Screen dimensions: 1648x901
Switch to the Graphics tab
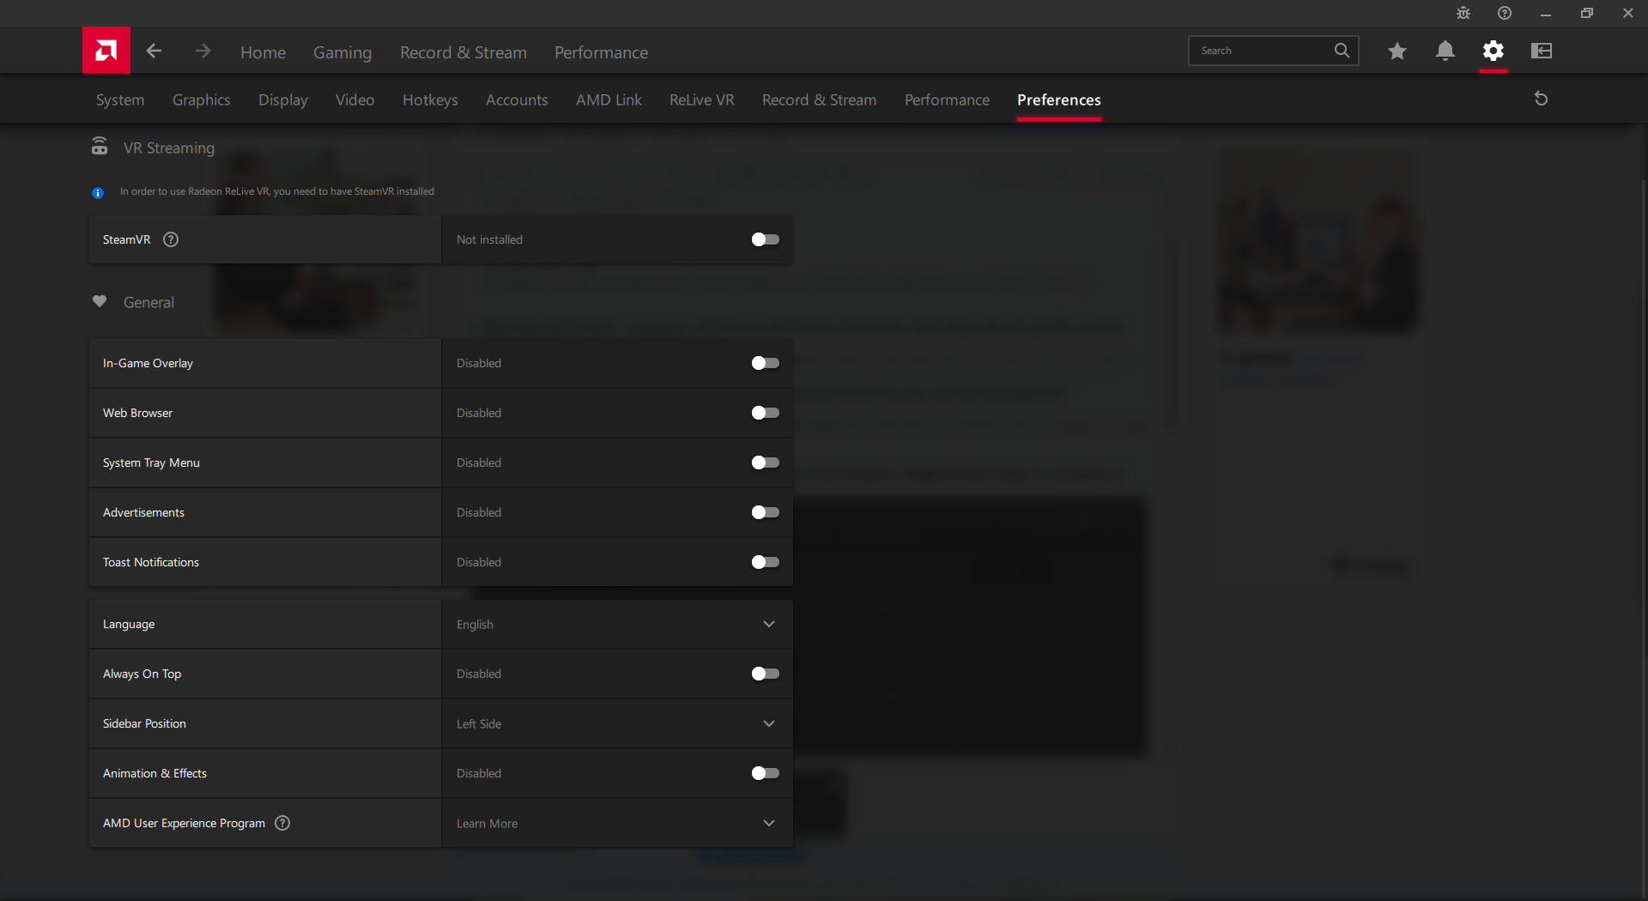201,100
